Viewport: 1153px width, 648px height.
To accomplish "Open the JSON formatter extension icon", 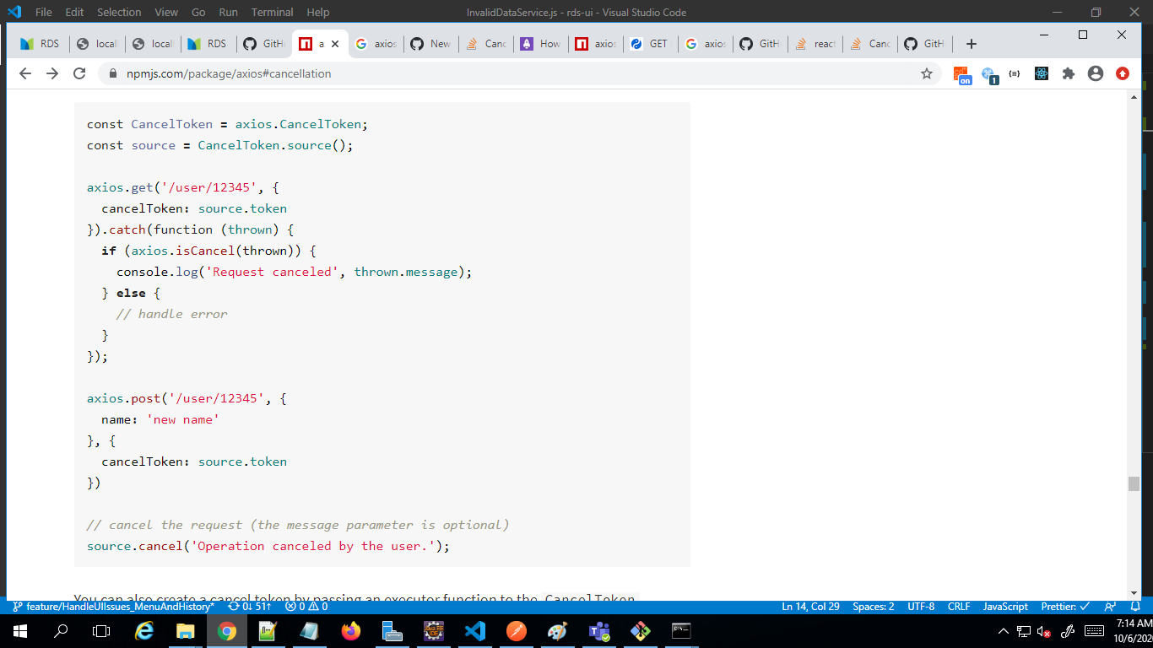I will (x=1015, y=73).
